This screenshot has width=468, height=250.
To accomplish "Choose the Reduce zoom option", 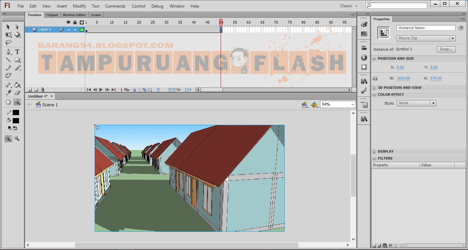I will click(x=17, y=139).
